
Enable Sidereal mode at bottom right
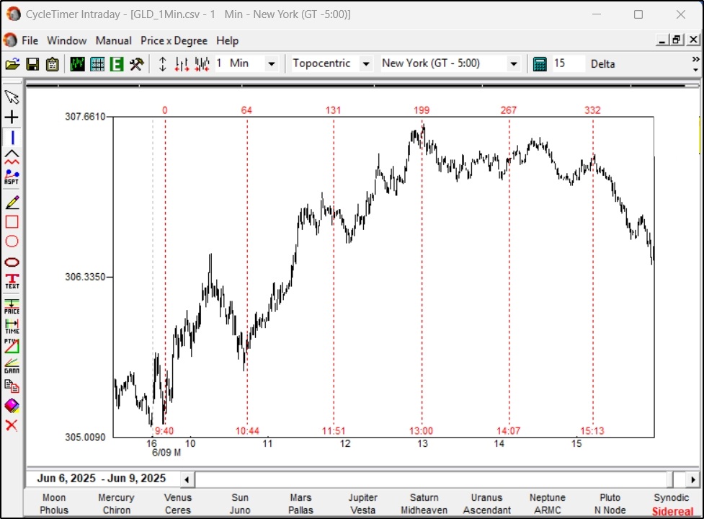[672, 510]
